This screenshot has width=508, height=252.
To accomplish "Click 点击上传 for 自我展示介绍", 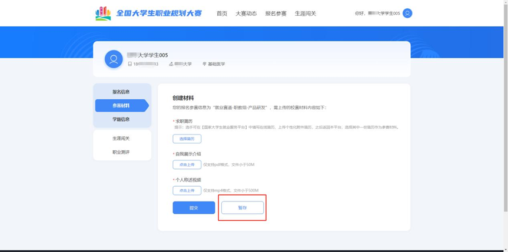I will (x=187, y=164).
